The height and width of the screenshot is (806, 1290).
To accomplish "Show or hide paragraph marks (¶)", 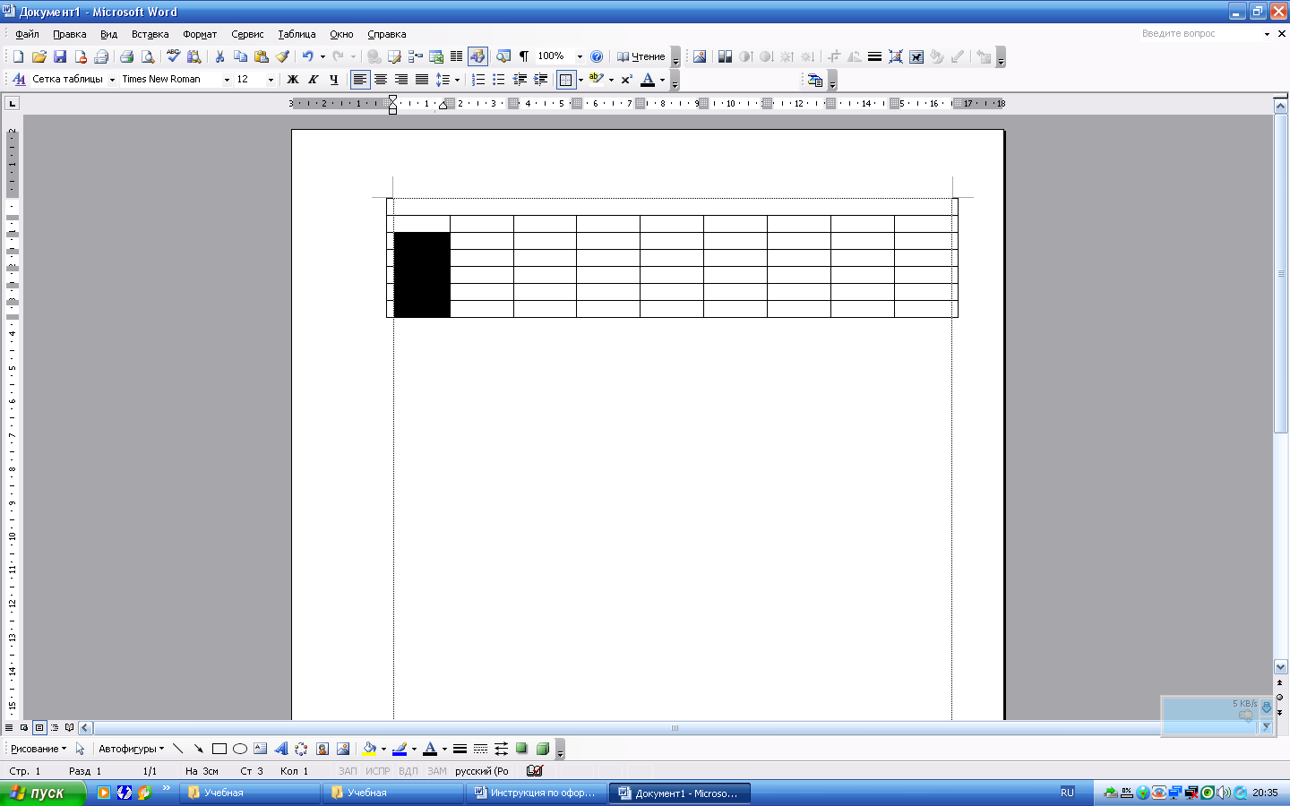I will pyautogui.click(x=524, y=56).
